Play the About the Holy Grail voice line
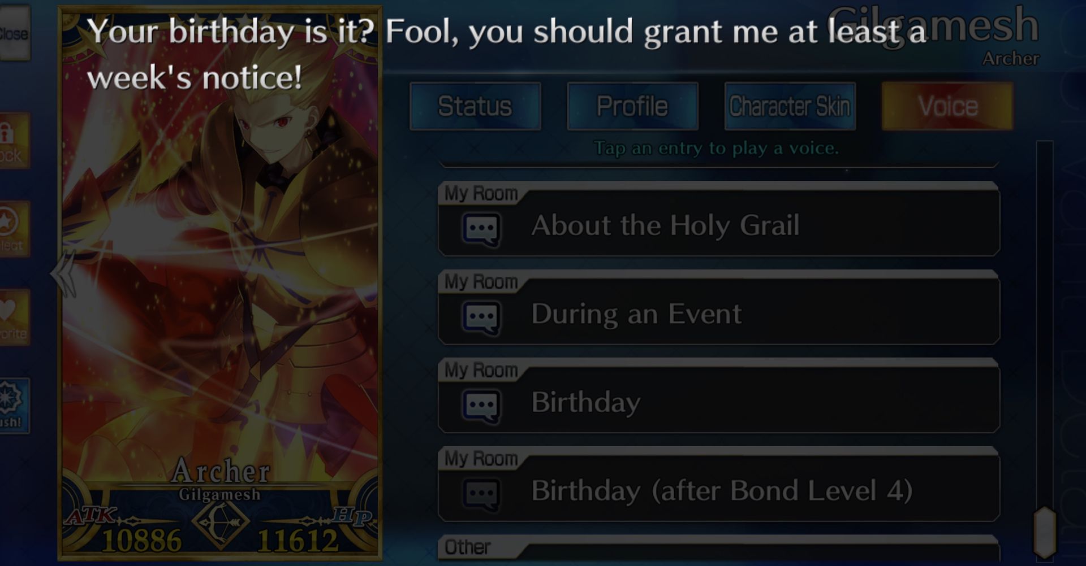The height and width of the screenshot is (566, 1086). pyautogui.click(x=718, y=219)
